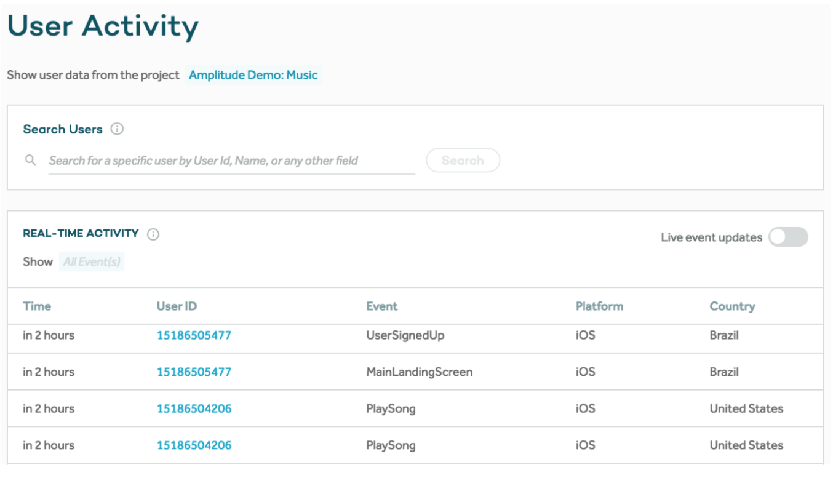The image size is (833, 486).
Task: Click the Platform column header
Action: (x=599, y=306)
